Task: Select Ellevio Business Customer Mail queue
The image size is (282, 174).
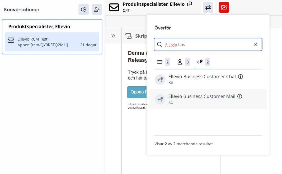Action: coord(208,99)
